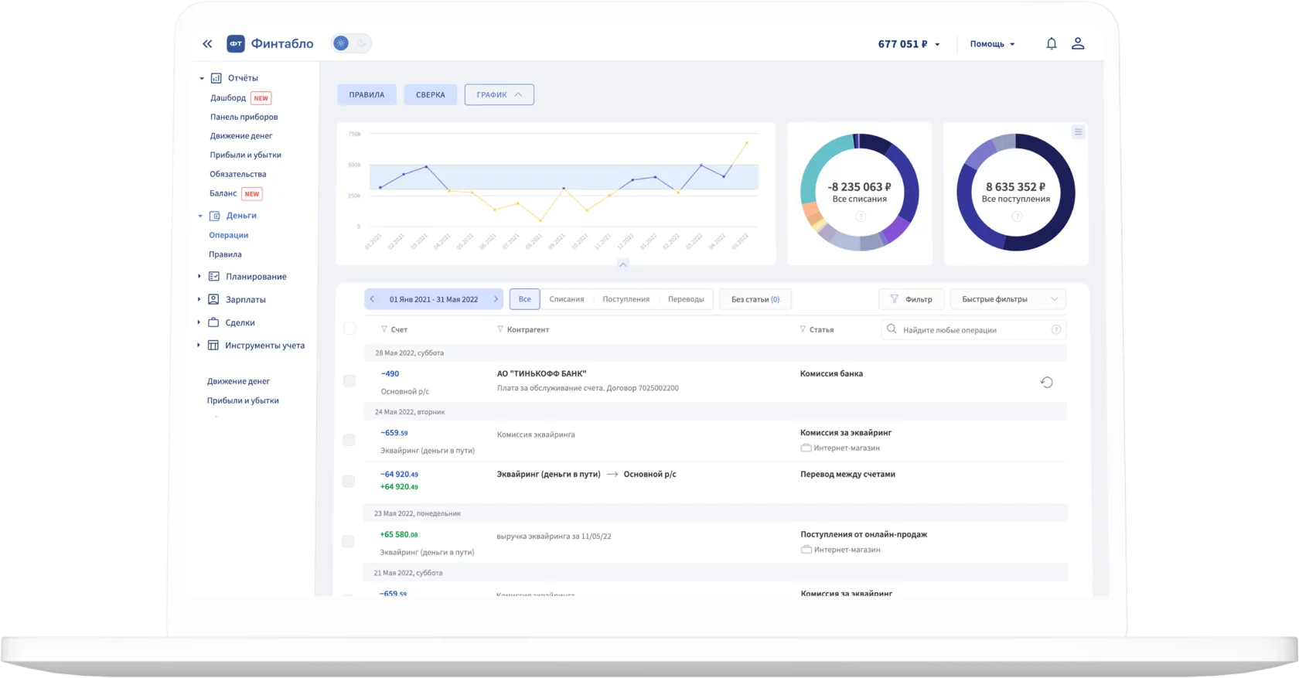
Task: Check the select-all operations checkbox
Action: point(349,329)
